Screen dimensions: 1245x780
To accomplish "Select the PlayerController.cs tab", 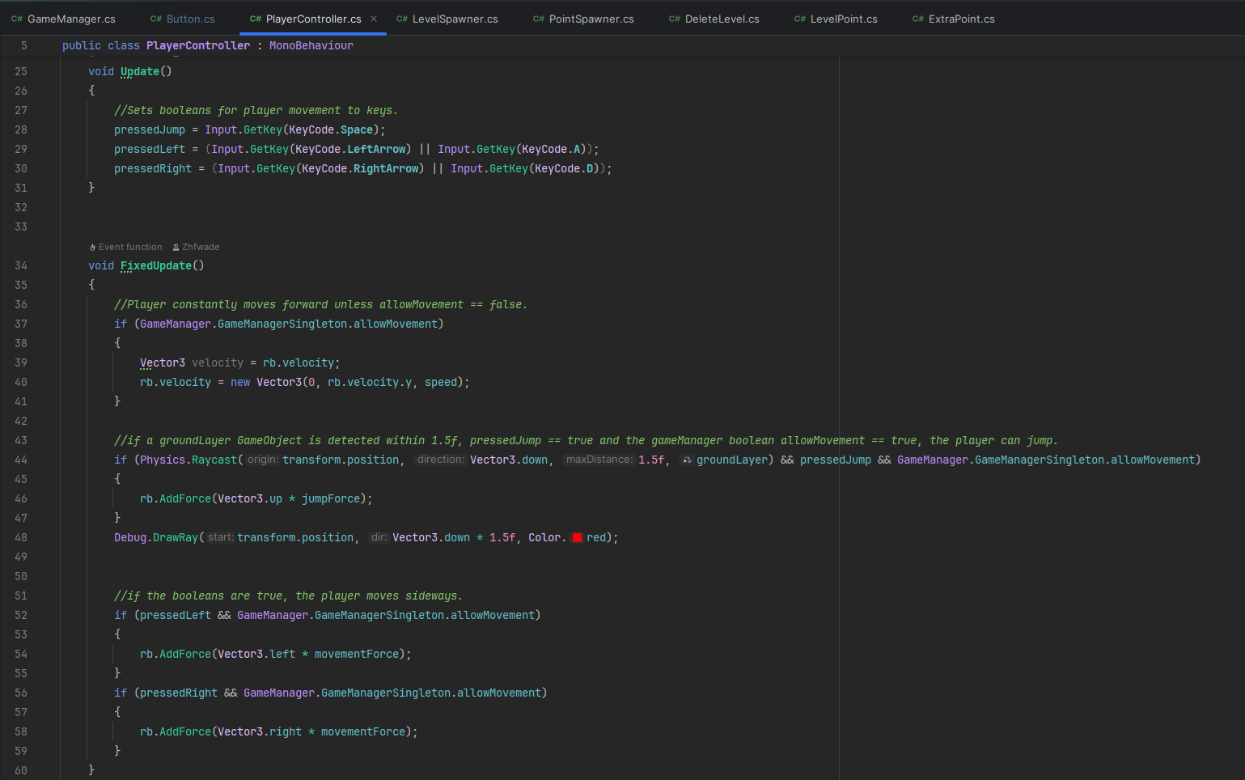I will (313, 19).
